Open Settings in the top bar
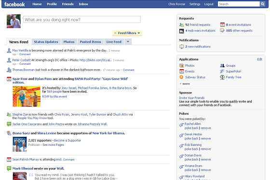The width and height of the screenshot is (270, 180). click(x=195, y=4)
